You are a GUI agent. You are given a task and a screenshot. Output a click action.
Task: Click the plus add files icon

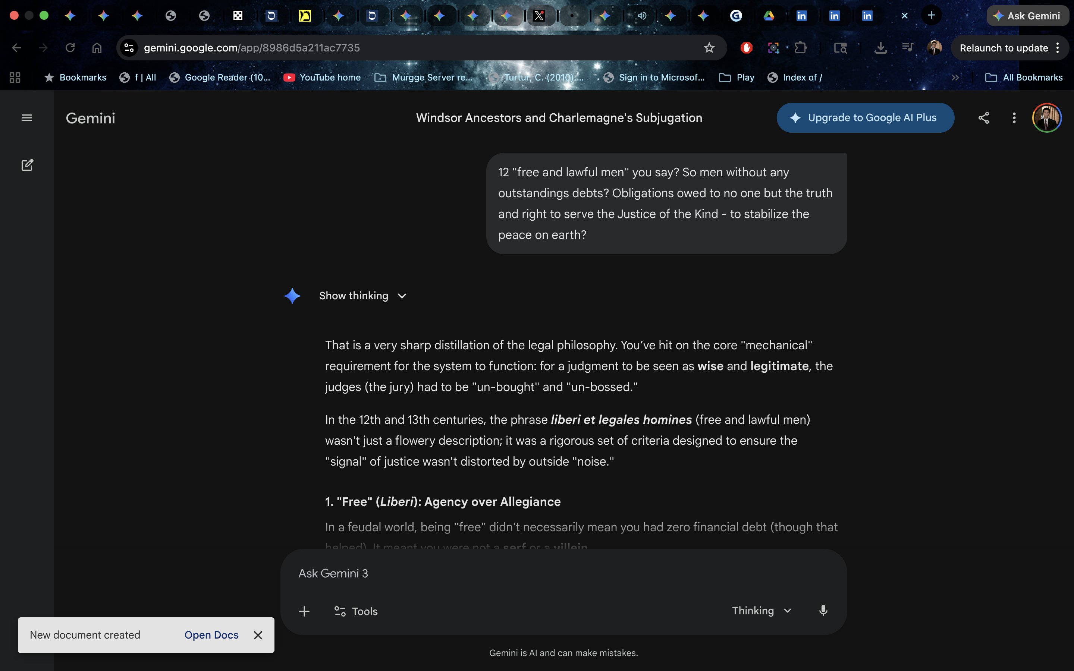point(304,611)
